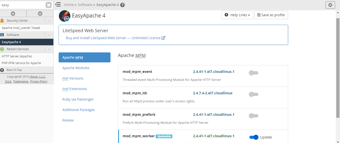Click the Software category icon
The width and height of the screenshot is (340, 143).
[x=2, y=35]
